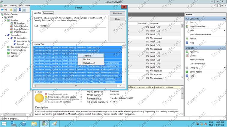This screenshot has height=127, width=227.
Task: Switch to the Computers tab in Search
Action: click(48, 13)
